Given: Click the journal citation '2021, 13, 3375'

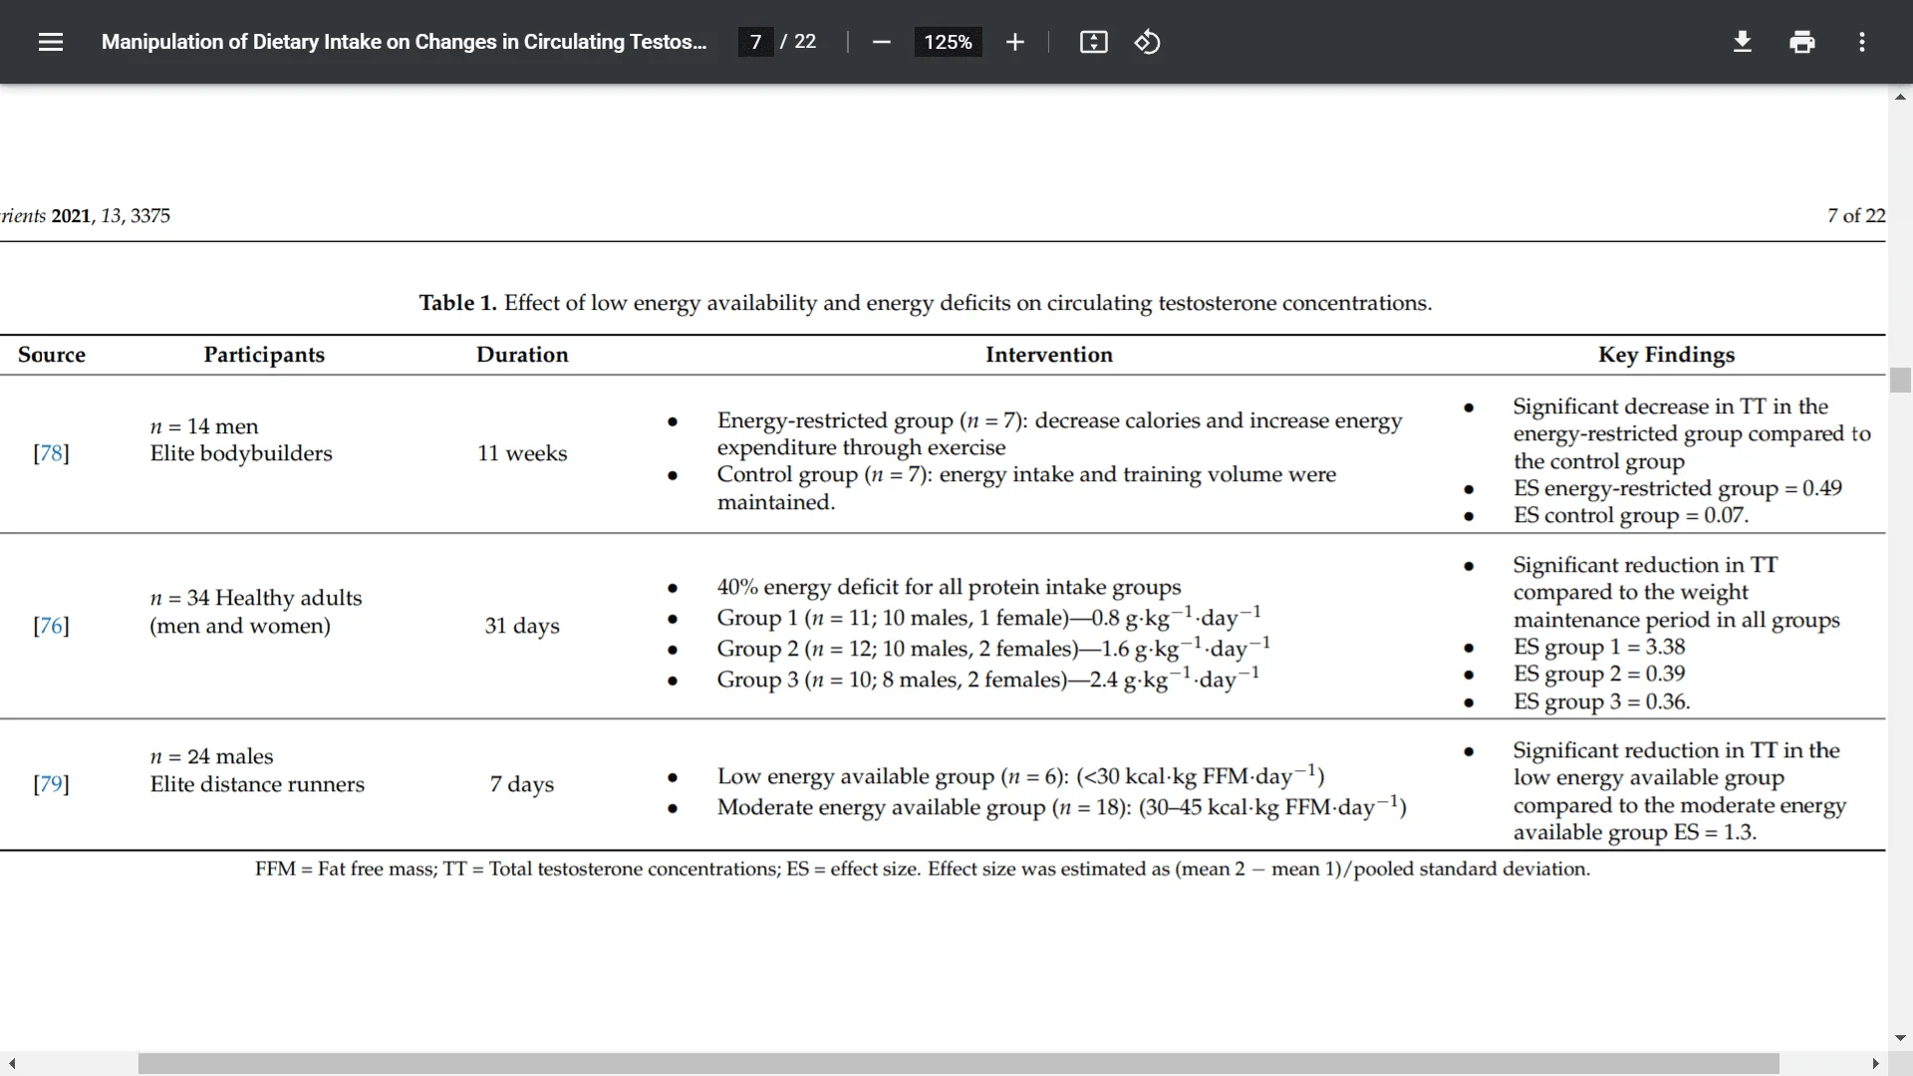Looking at the screenshot, I should pos(111,216).
